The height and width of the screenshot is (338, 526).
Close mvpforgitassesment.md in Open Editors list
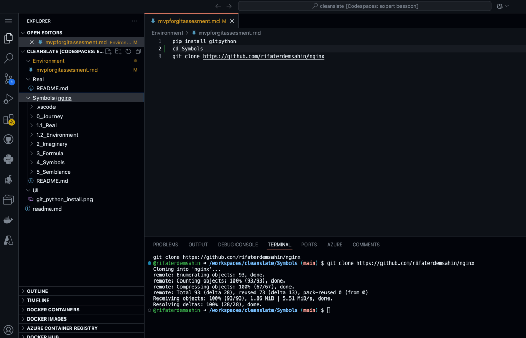[32, 42]
